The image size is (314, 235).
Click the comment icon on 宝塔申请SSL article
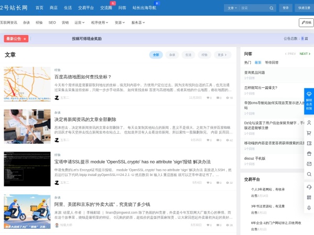(x=218, y=183)
